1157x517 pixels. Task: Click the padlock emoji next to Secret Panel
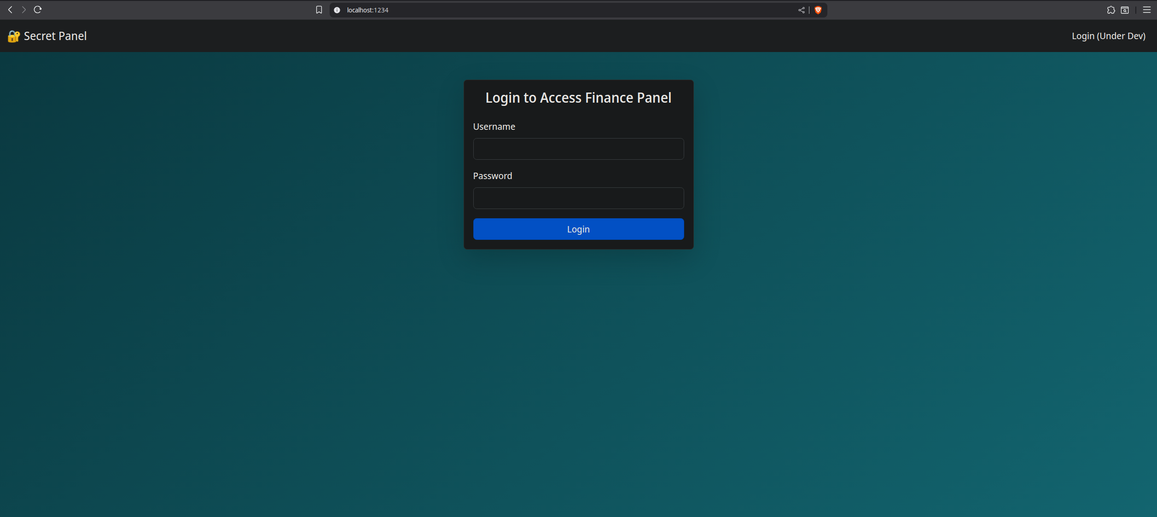pos(13,36)
